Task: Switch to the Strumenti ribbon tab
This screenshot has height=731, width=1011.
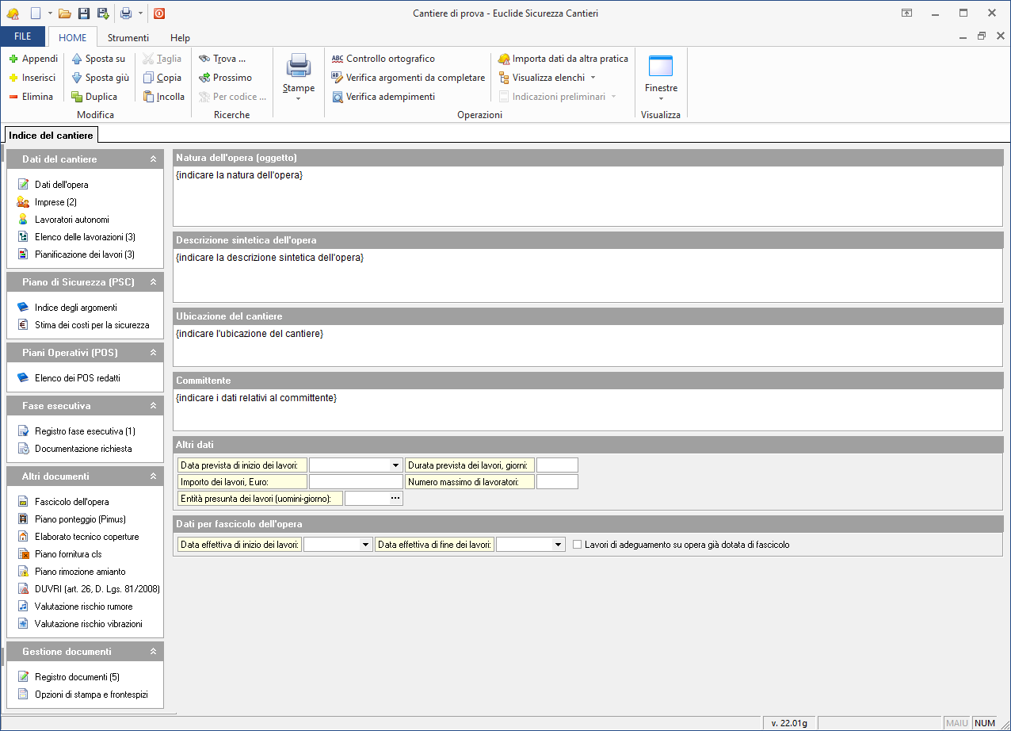Action: (128, 37)
